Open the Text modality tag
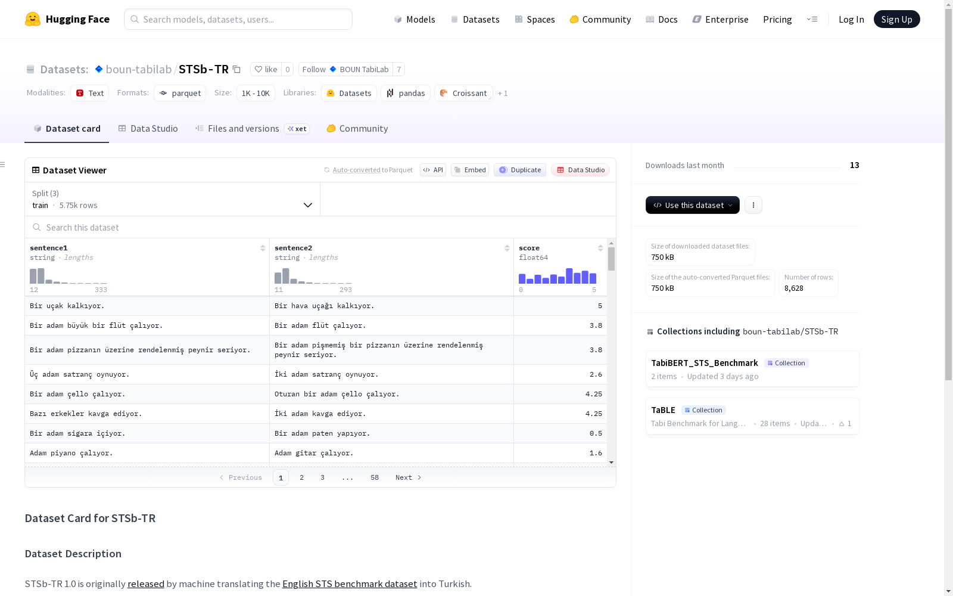This screenshot has height=596, width=953. point(90,93)
